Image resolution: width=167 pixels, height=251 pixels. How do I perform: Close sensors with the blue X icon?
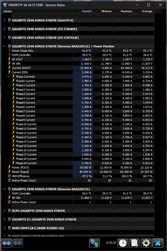click(158, 243)
